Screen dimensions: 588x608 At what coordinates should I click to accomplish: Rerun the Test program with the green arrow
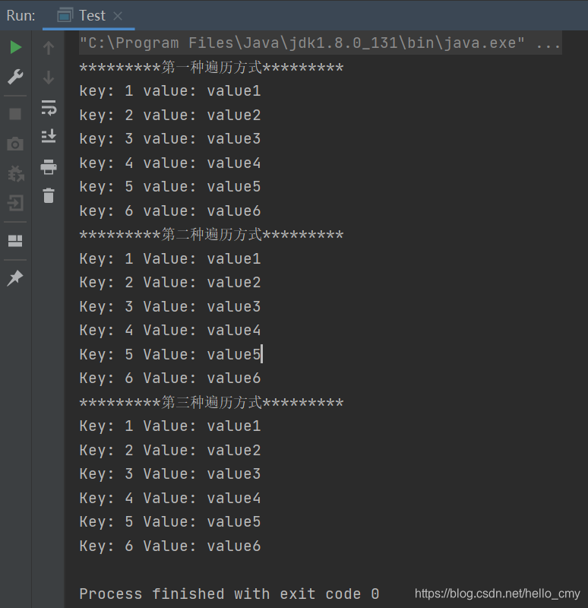pos(15,47)
